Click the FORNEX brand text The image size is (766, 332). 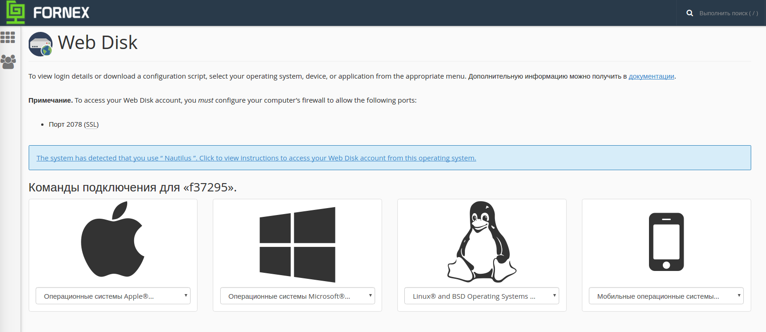tap(62, 13)
